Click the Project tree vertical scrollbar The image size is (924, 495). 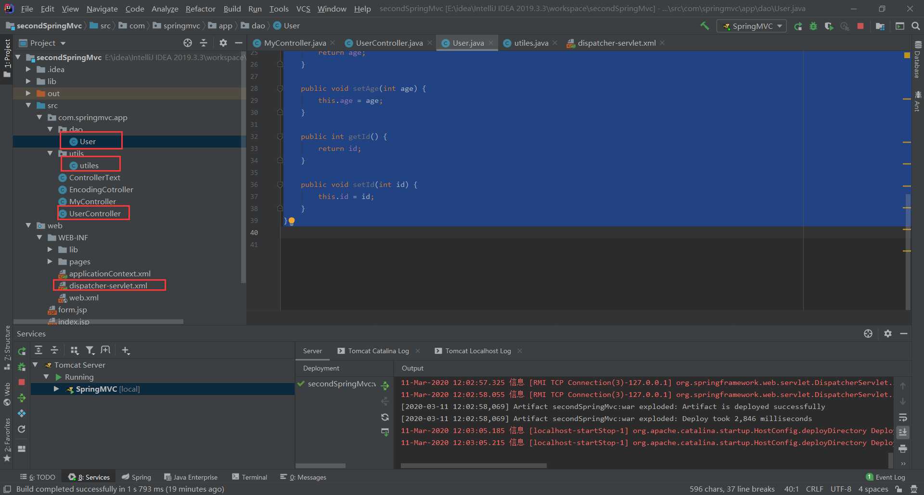[x=243, y=168]
